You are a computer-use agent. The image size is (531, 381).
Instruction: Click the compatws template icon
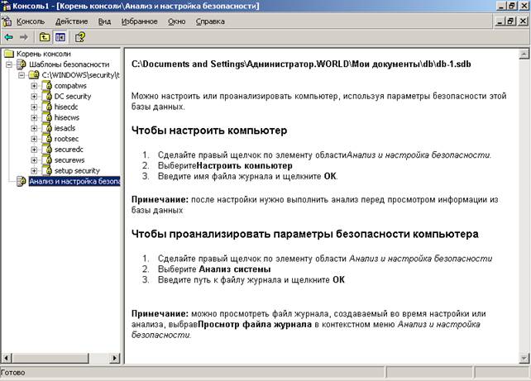47,86
